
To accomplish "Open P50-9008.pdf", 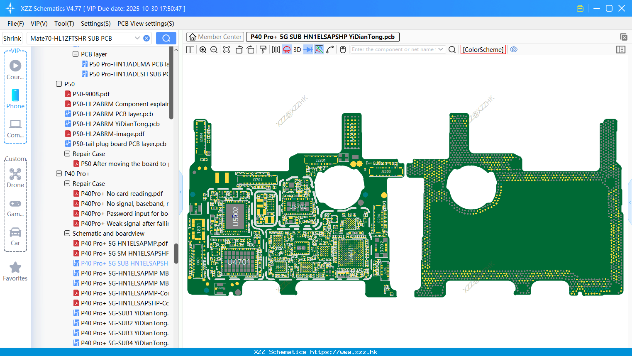I will 88,94.
